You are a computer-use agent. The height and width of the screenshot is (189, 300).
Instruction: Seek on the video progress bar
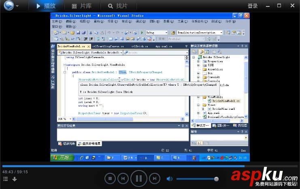click(x=121, y=166)
